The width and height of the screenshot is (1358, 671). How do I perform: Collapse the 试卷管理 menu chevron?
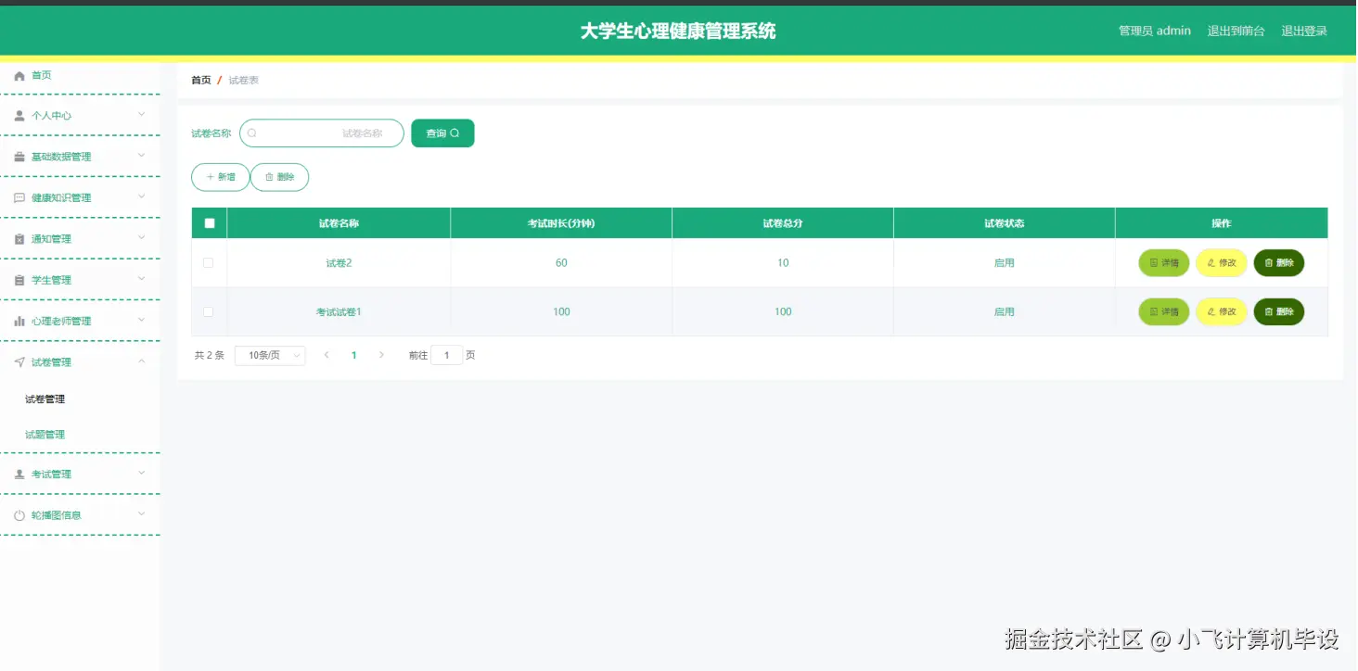142,361
